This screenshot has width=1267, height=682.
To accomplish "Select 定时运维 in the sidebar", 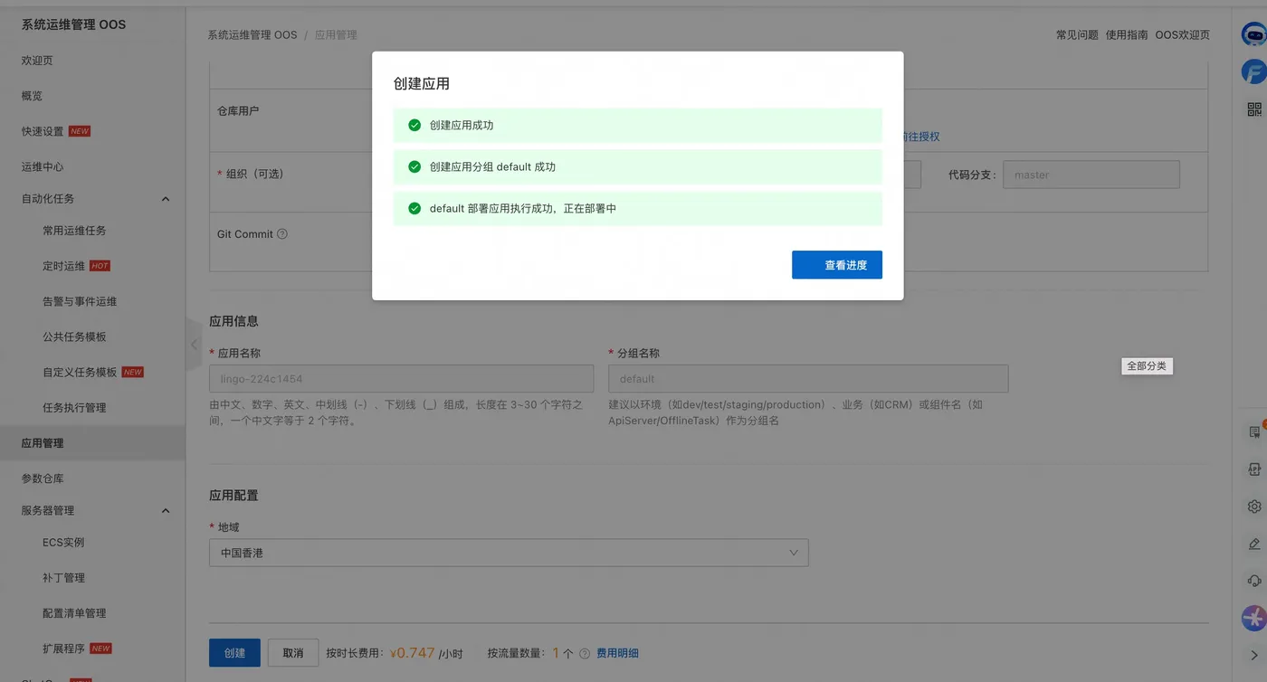I will coord(63,266).
